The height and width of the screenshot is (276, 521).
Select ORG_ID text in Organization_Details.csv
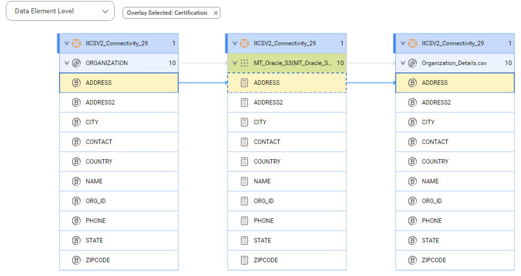click(432, 201)
